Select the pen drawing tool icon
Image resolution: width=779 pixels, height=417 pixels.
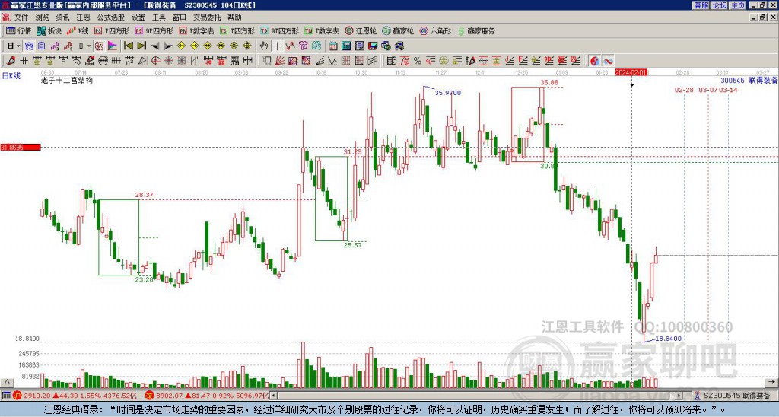(11, 61)
